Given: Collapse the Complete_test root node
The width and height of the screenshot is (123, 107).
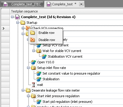Looking at the screenshot, I should 12,17.
